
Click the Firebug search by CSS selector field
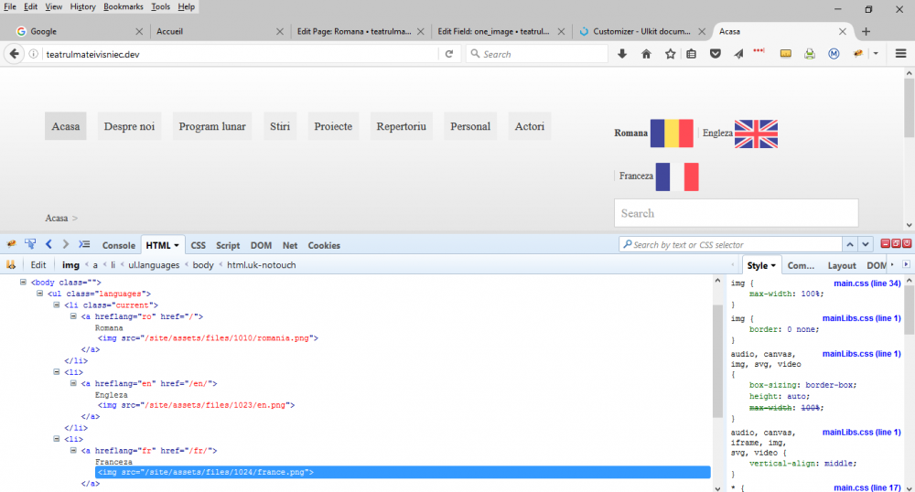pos(732,244)
